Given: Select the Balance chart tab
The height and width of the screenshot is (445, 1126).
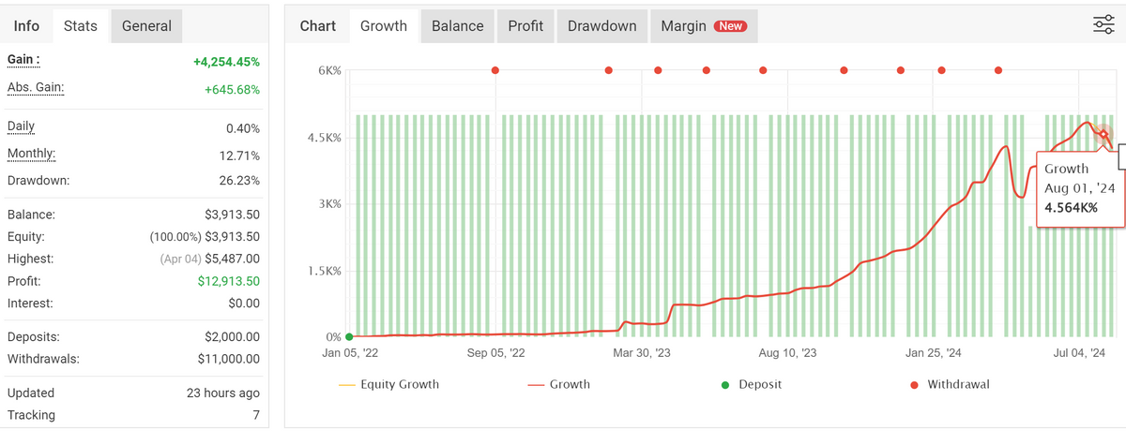Looking at the screenshot, I should click(x=458, y=26).
